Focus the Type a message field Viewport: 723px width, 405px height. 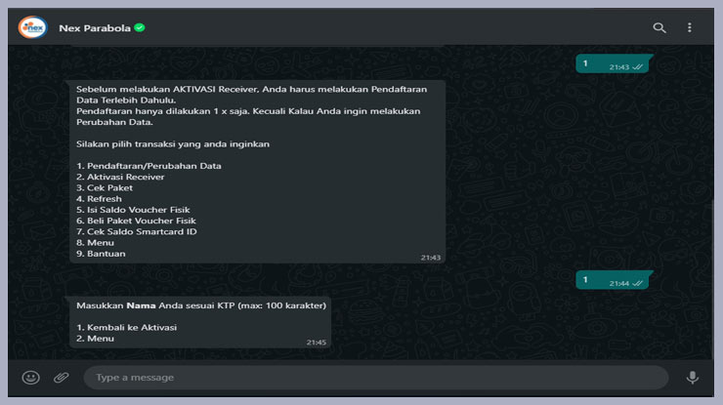(x=376, y=378)
